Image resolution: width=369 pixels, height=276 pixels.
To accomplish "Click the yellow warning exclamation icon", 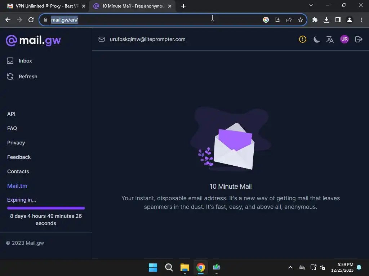I will [x=303, y=39].
